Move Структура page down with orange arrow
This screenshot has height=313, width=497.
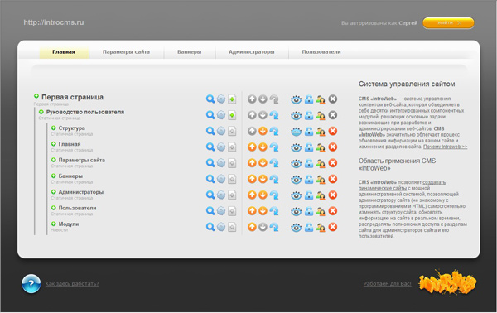(x=263, y=131)
